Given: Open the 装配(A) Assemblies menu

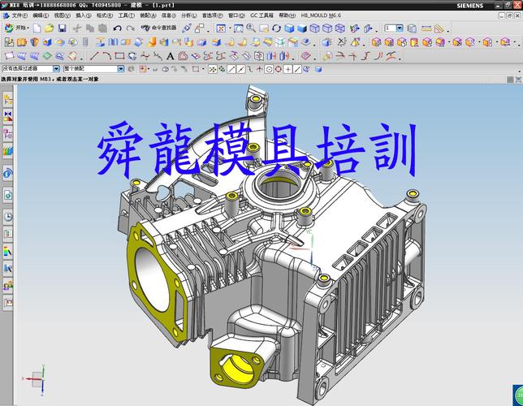Looking at the screenshot, I should point(148,15).
